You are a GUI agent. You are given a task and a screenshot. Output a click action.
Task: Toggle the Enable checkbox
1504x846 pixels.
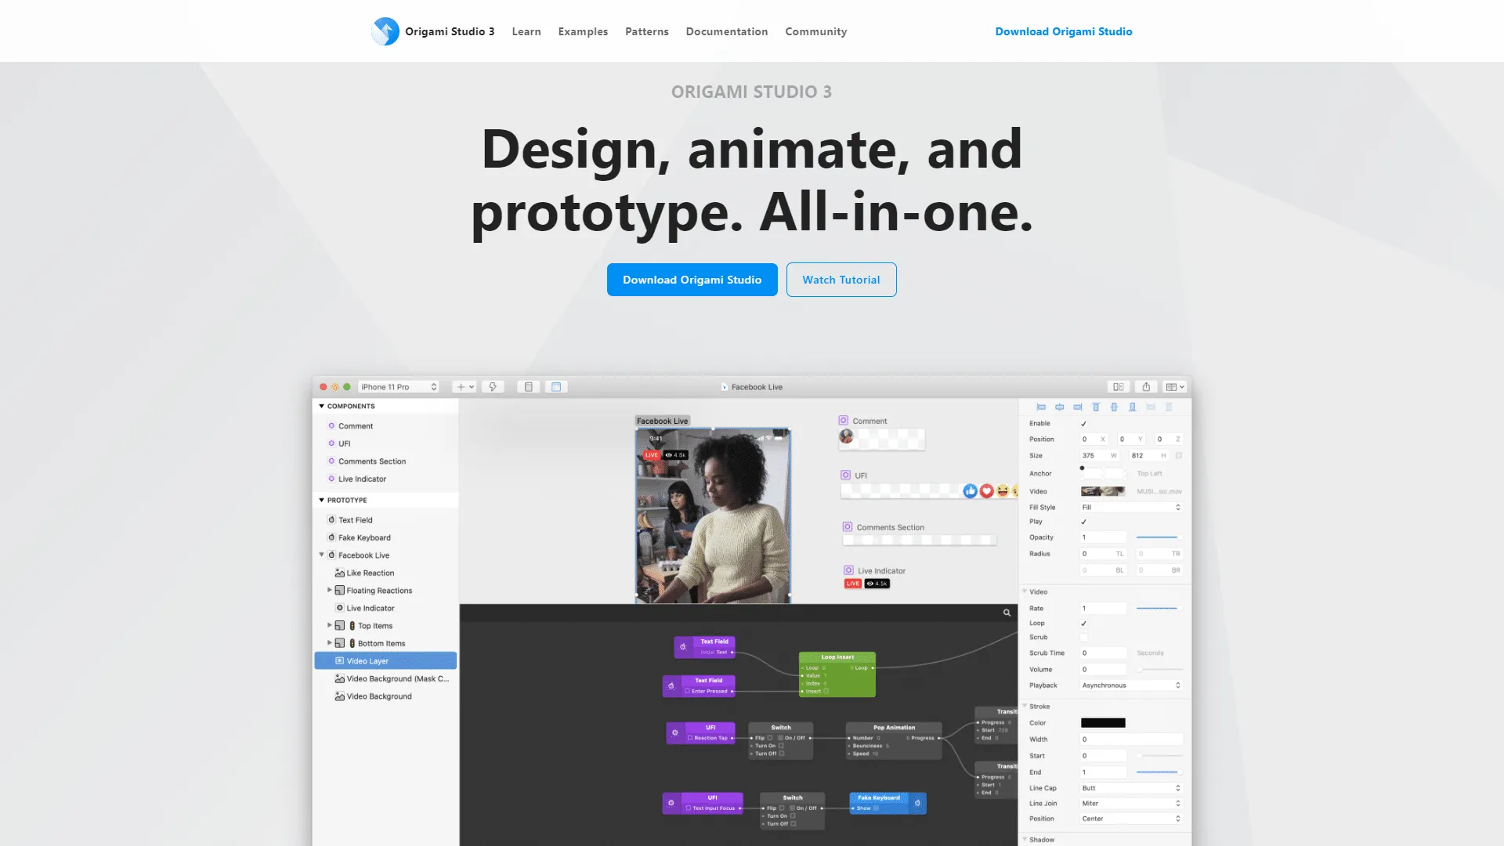pyautogui.click(x=1084, y=424)
